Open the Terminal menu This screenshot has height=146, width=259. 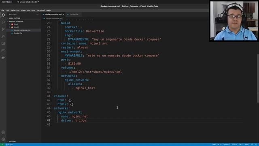[x=40, y=10]
